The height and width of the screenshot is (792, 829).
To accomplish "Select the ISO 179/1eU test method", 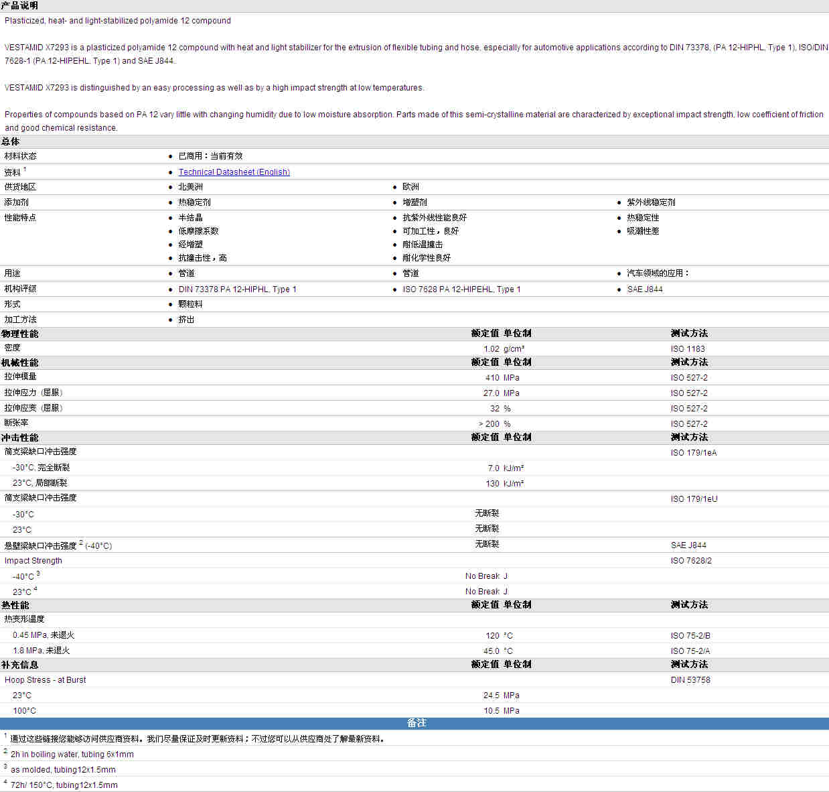I will pyautogui.click(x=694, y=499).
